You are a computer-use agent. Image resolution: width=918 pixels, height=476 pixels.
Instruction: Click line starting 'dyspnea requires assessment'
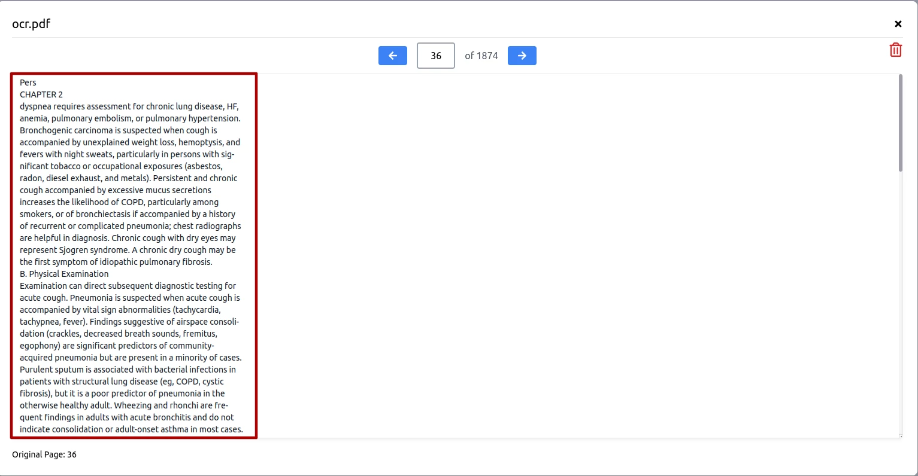pos(129,106)
